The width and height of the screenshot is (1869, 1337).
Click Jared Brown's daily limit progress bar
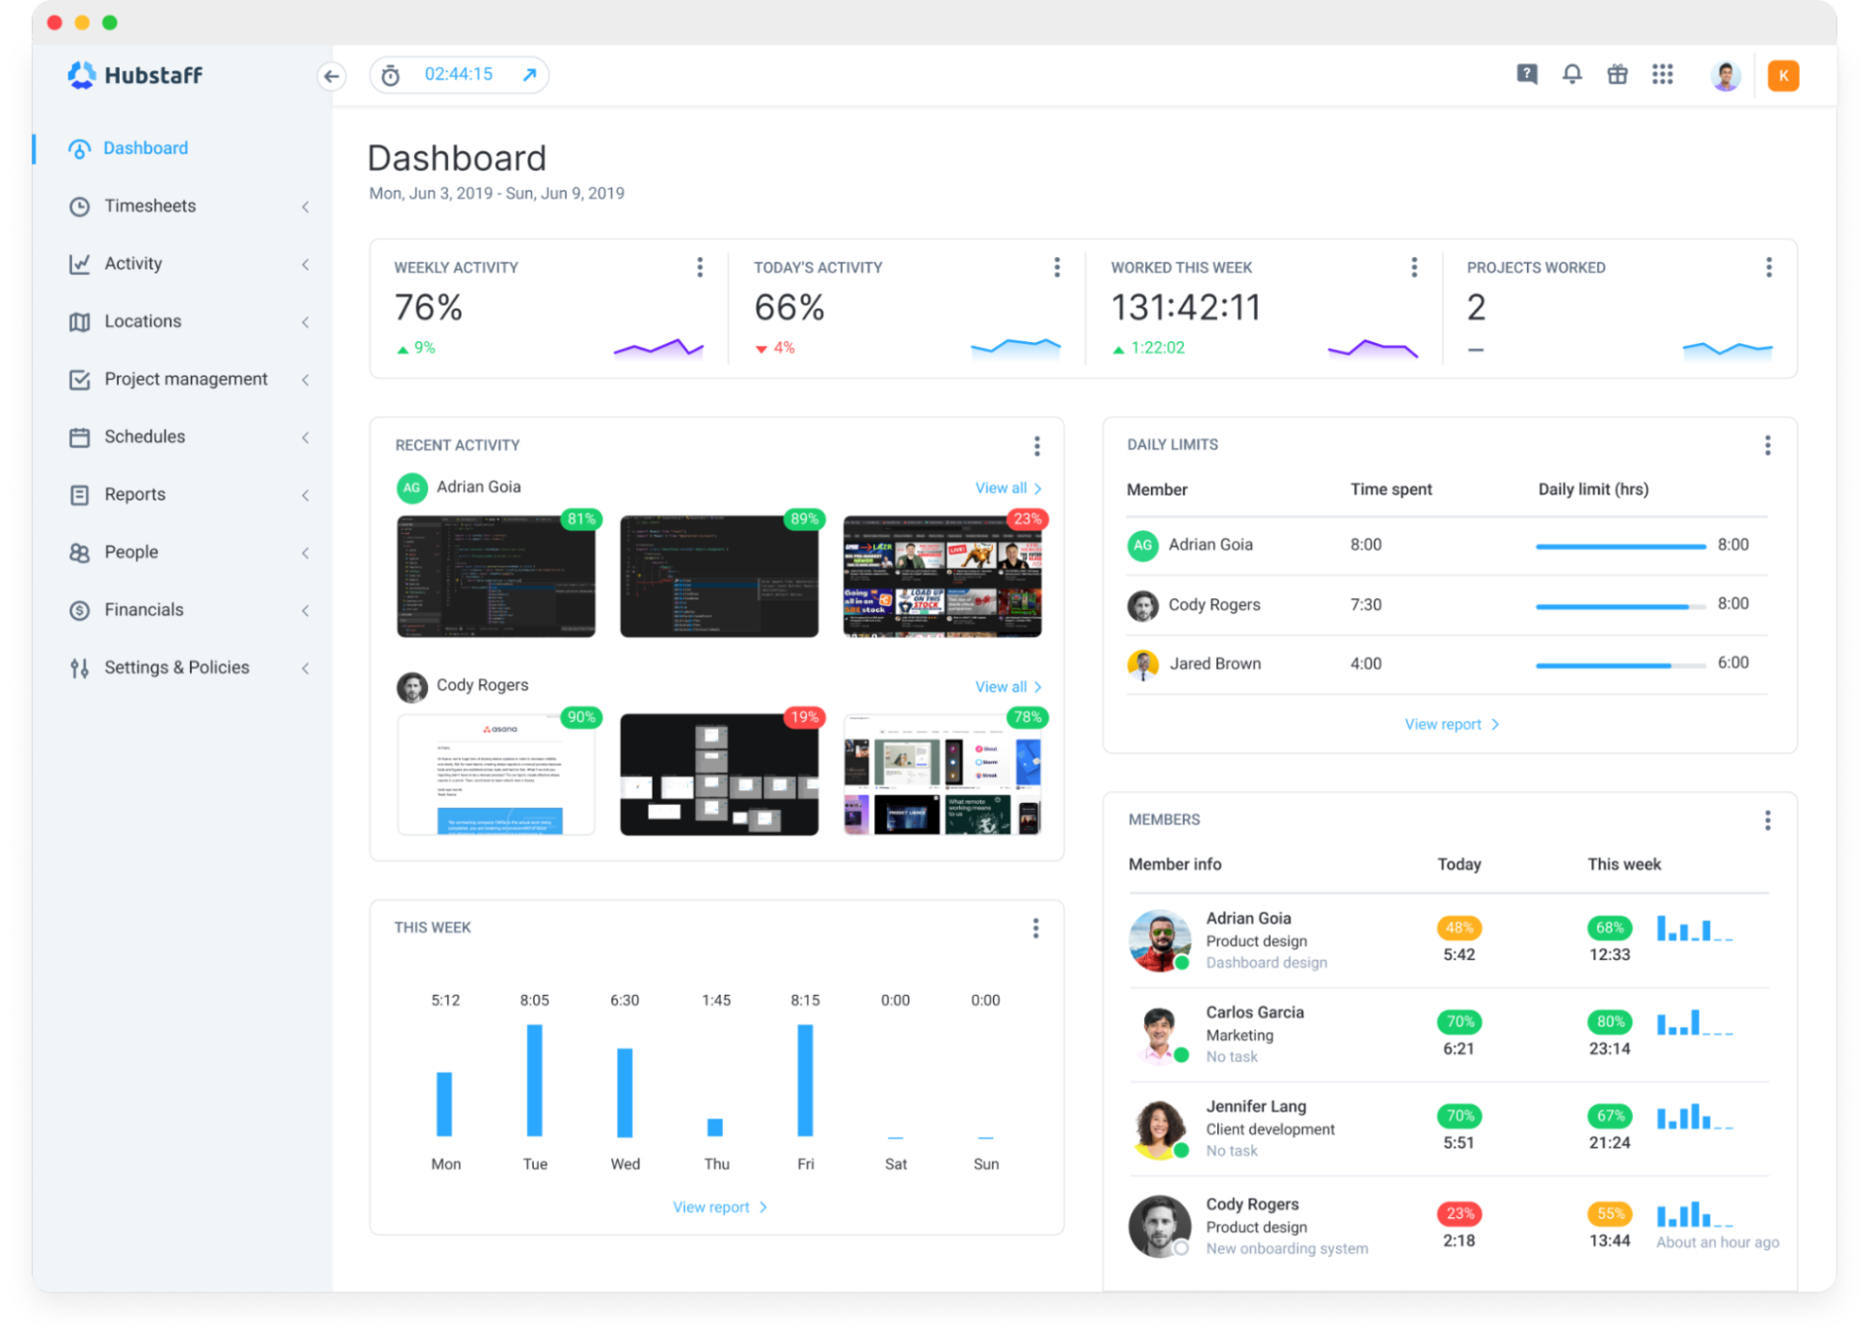coord(1620,664)
